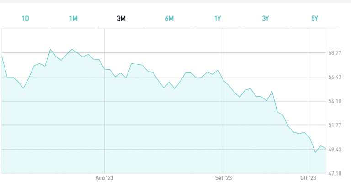Click the Ott '23 date label
Image resolution: width=351 pixels, height=186 pixels.
pos(308,178)
